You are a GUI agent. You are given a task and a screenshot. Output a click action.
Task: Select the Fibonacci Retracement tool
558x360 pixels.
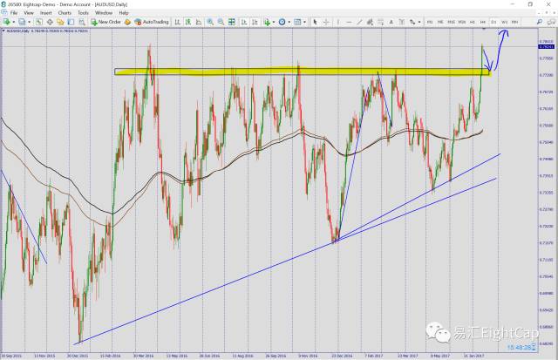tap(380, 22)
